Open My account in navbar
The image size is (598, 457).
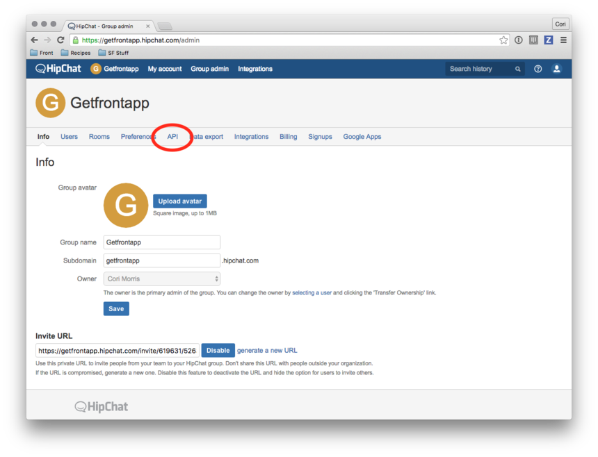[165, 69]
